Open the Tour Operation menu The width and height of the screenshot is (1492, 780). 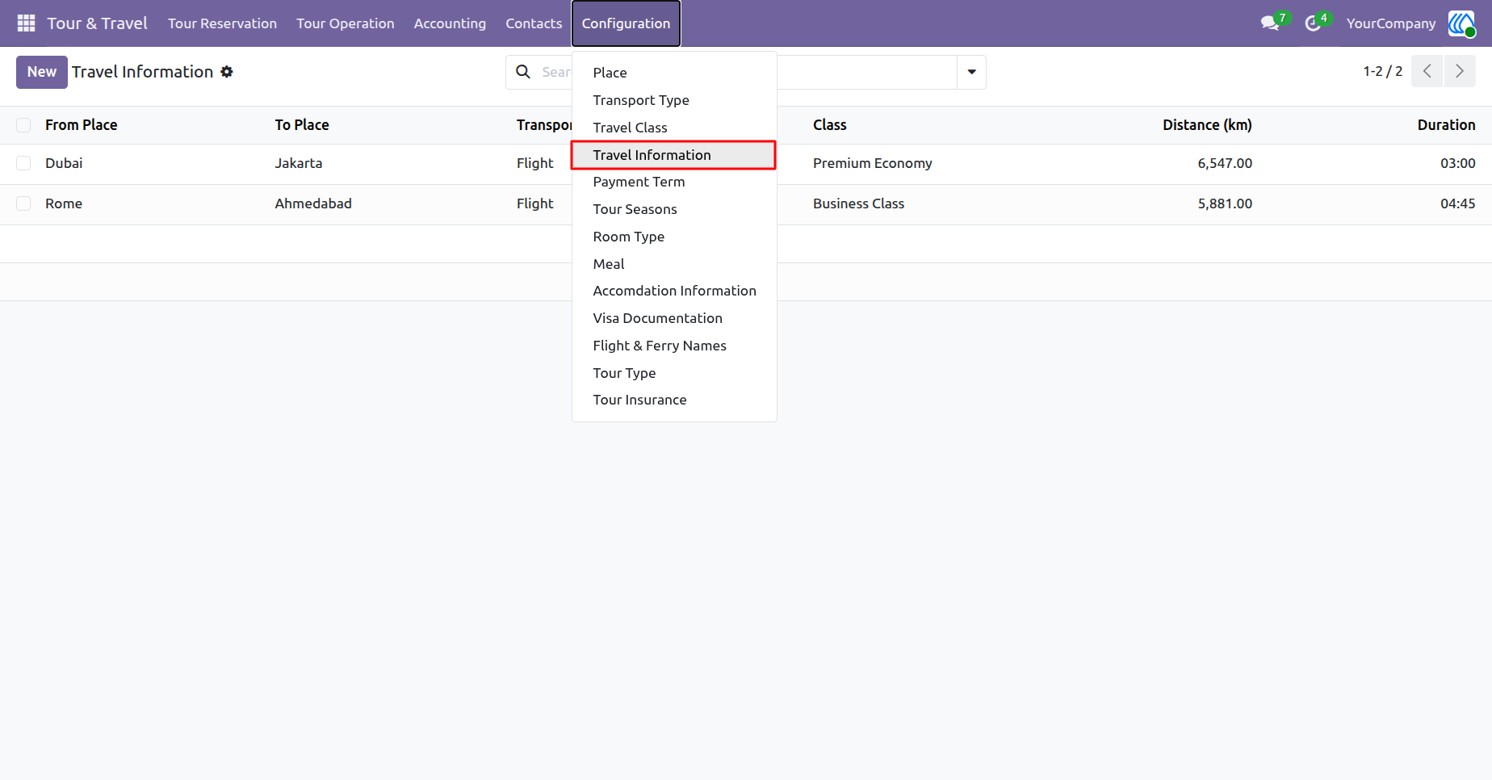[345, 23]
